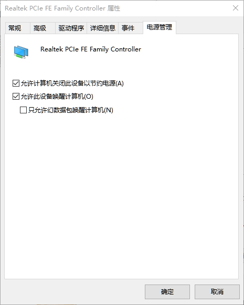
Task: Uncheck the box for 允许计算机关闭此设备以节约电源
Action: click(x=16, y=83)
